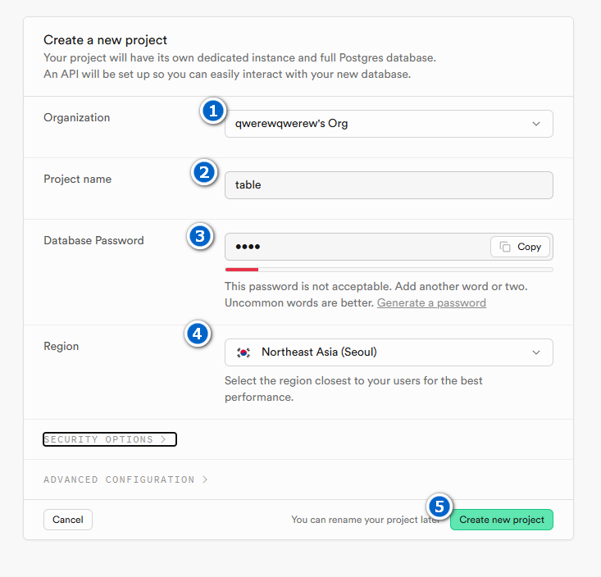Viewport: 601px width, 577px height.
Task: Click the Region label text
Action: click(61, 347)
